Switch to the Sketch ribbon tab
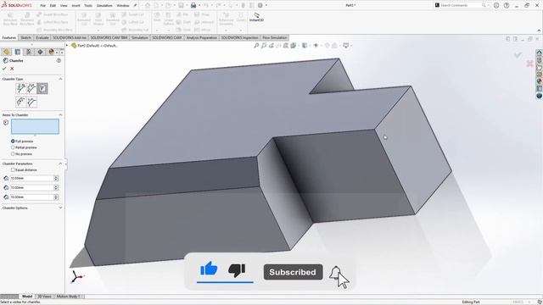This screenshot has width=543, height=305. point(25,37)
